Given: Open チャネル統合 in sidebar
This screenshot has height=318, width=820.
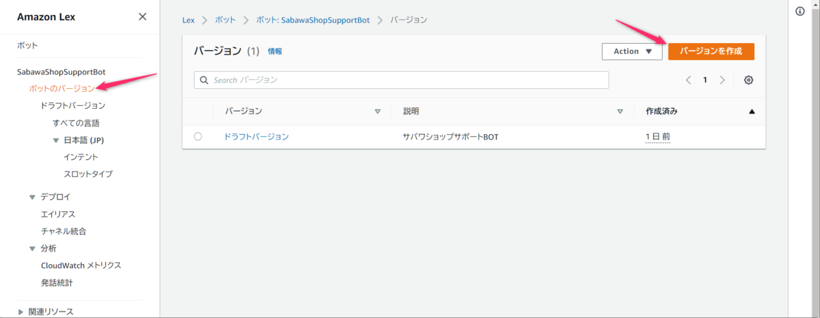Looking at the screenshot, I should (x=64, y=231).
